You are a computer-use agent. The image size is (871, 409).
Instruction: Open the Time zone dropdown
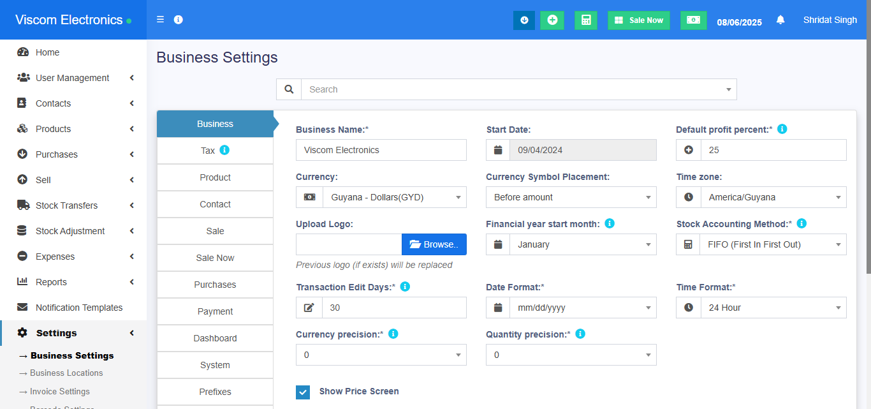click(x=773, y=198)
